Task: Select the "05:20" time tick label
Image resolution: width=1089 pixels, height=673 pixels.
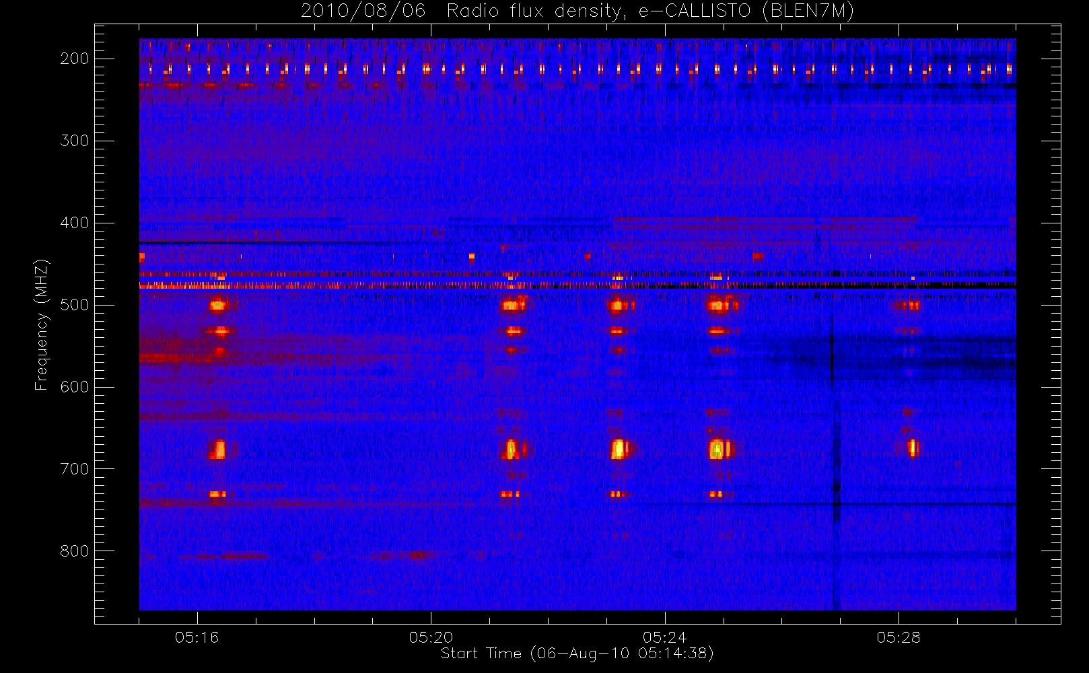Action: coord(431,637)
